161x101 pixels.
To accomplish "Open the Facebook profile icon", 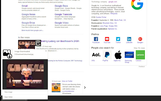I will click(96, 39).
